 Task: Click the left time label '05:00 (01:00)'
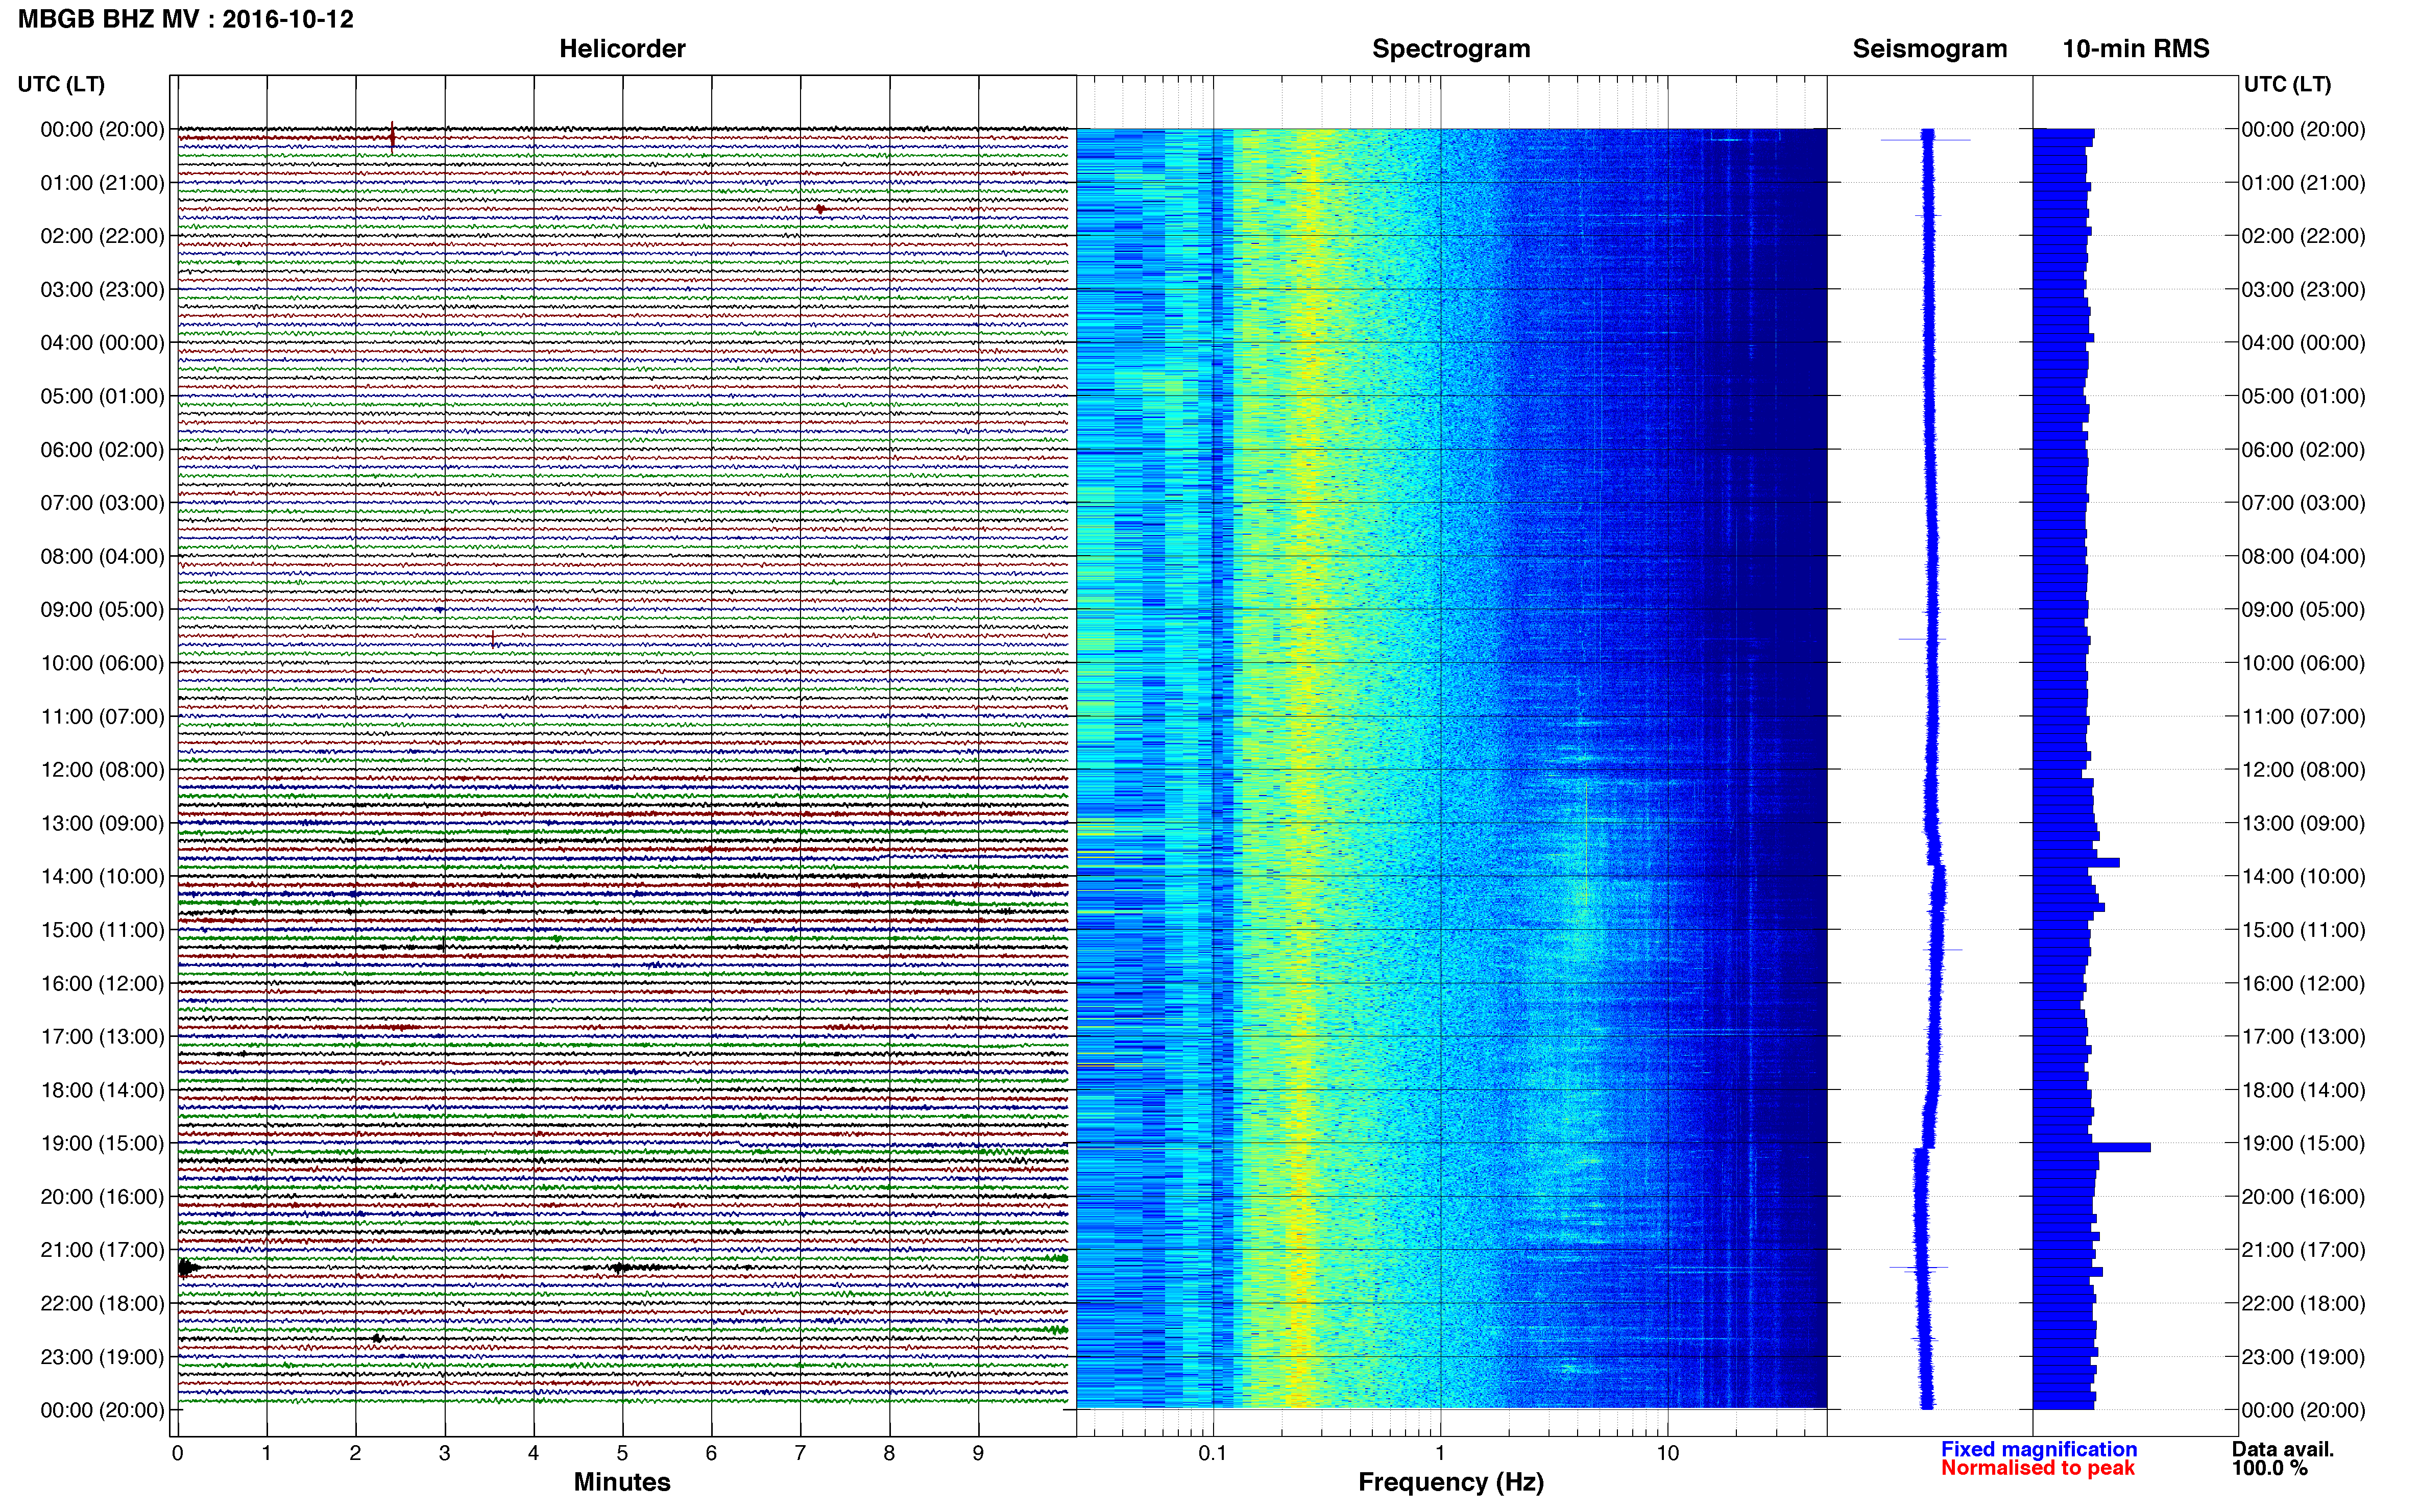[102, 396]
